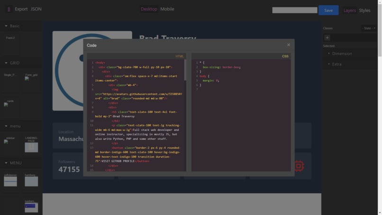Collapse the uppercase MENU blocks category

[21, 163]
